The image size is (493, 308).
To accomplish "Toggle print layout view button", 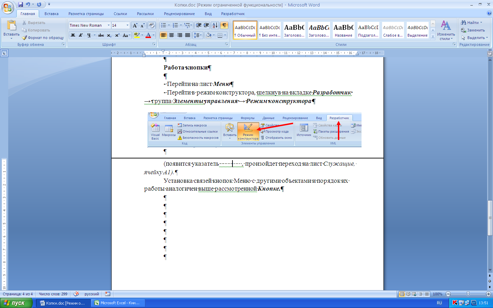I will [x=402, y=294].
